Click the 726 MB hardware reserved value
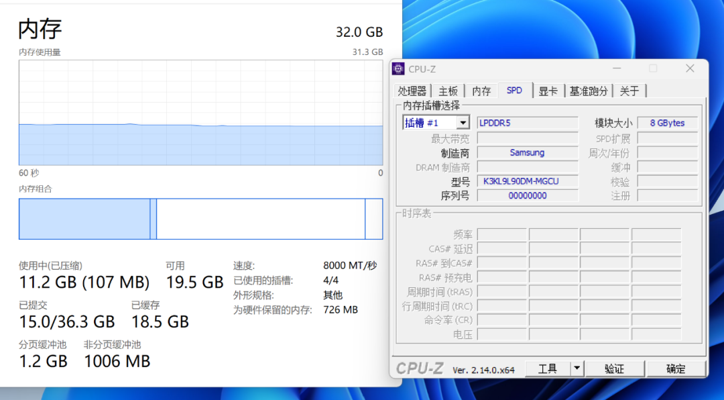Image resolution: width=724 pixels, height=400 pixels. (x=341, y=309)
